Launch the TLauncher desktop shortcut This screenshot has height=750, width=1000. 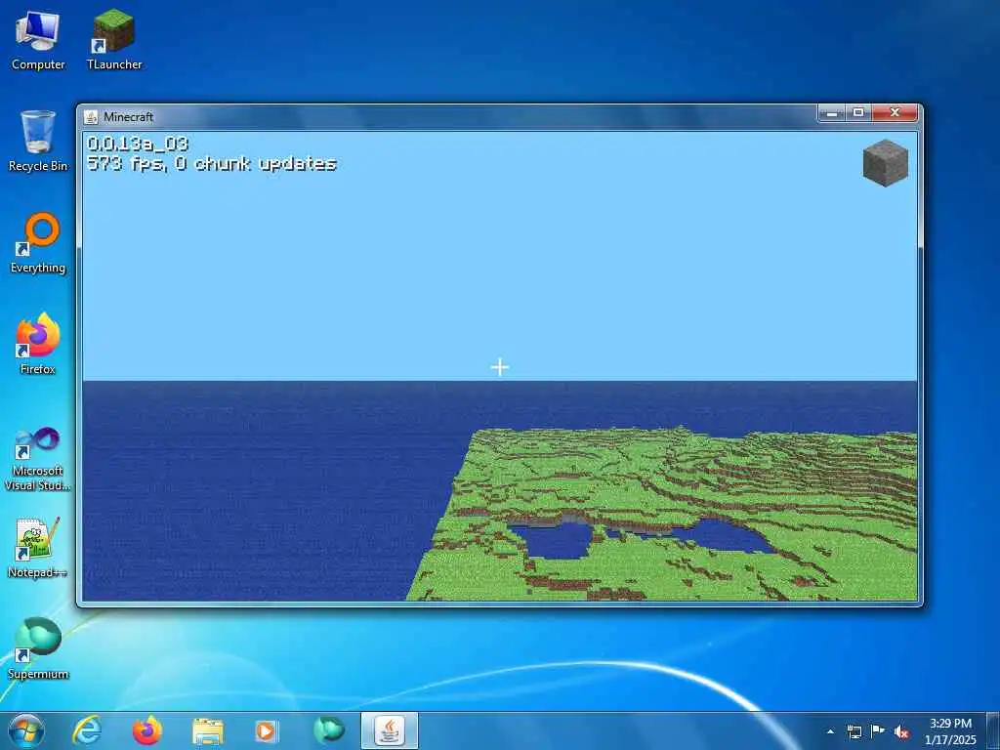point(114,39)
